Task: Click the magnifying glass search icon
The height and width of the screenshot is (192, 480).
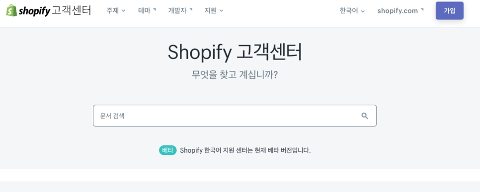Action: tap(365, 116)
